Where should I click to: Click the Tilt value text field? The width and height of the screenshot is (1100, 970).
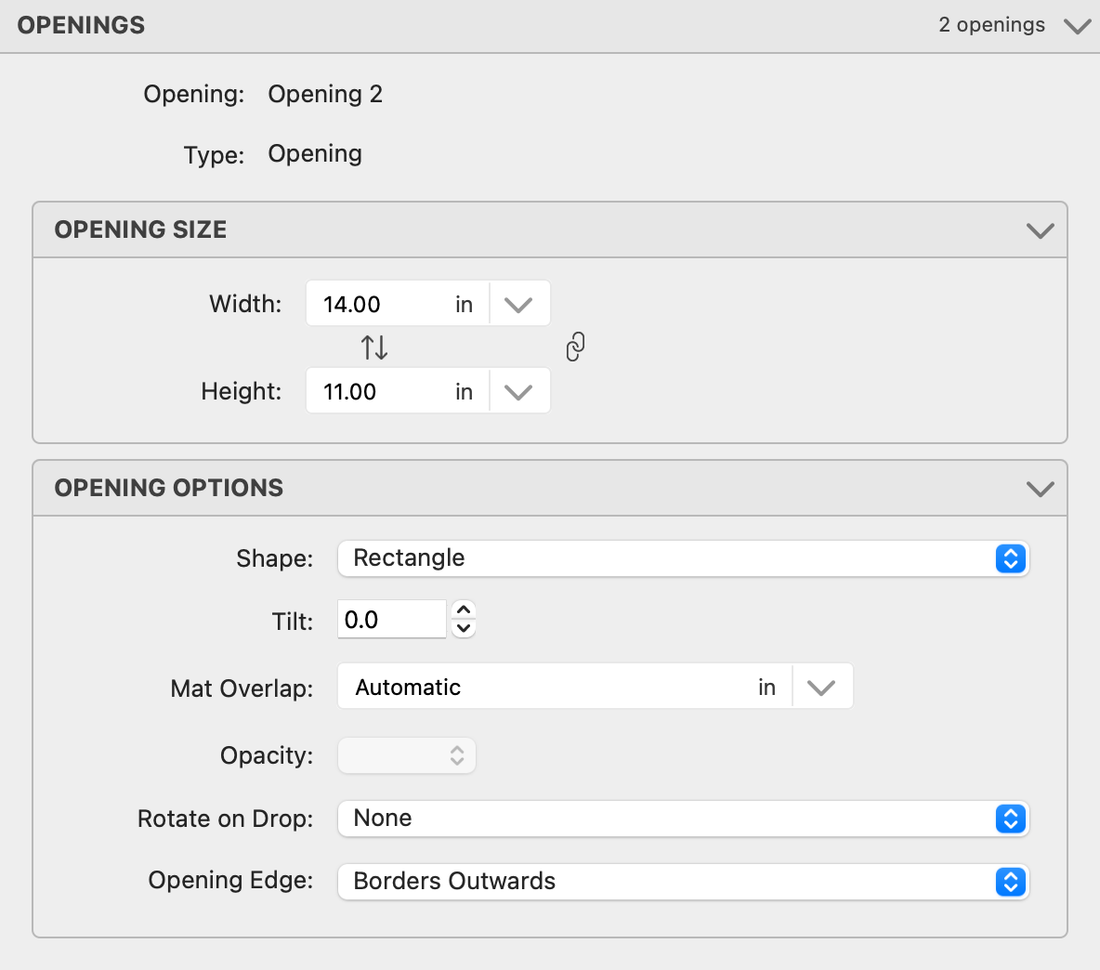391,620
